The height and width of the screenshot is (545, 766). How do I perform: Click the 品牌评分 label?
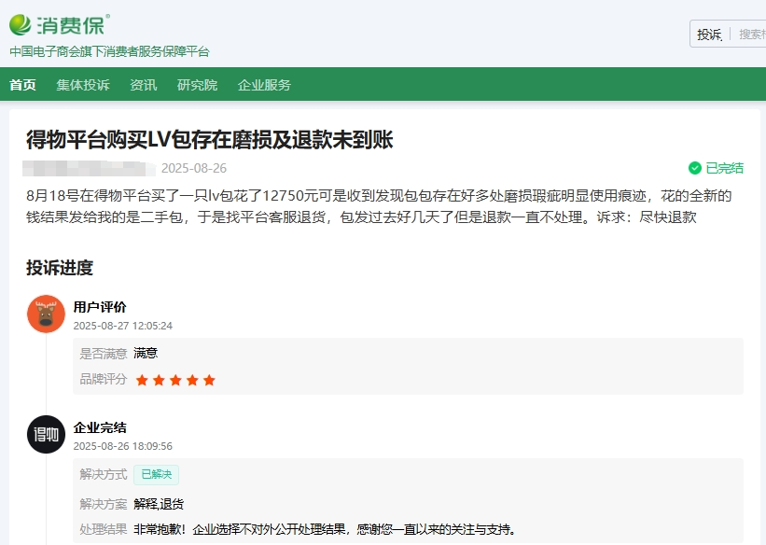(x=103, y=379)
